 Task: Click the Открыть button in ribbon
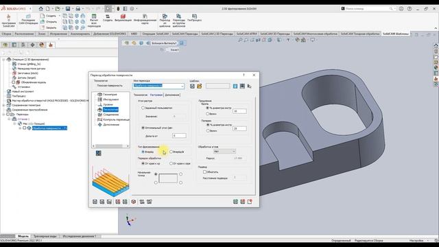click(x=49, y=21)
